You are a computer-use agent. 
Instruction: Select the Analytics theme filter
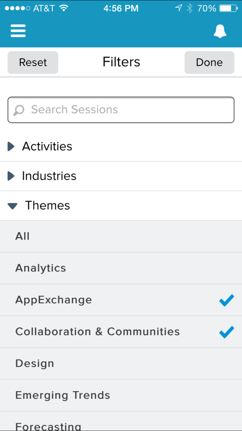[x=41, y=268]
